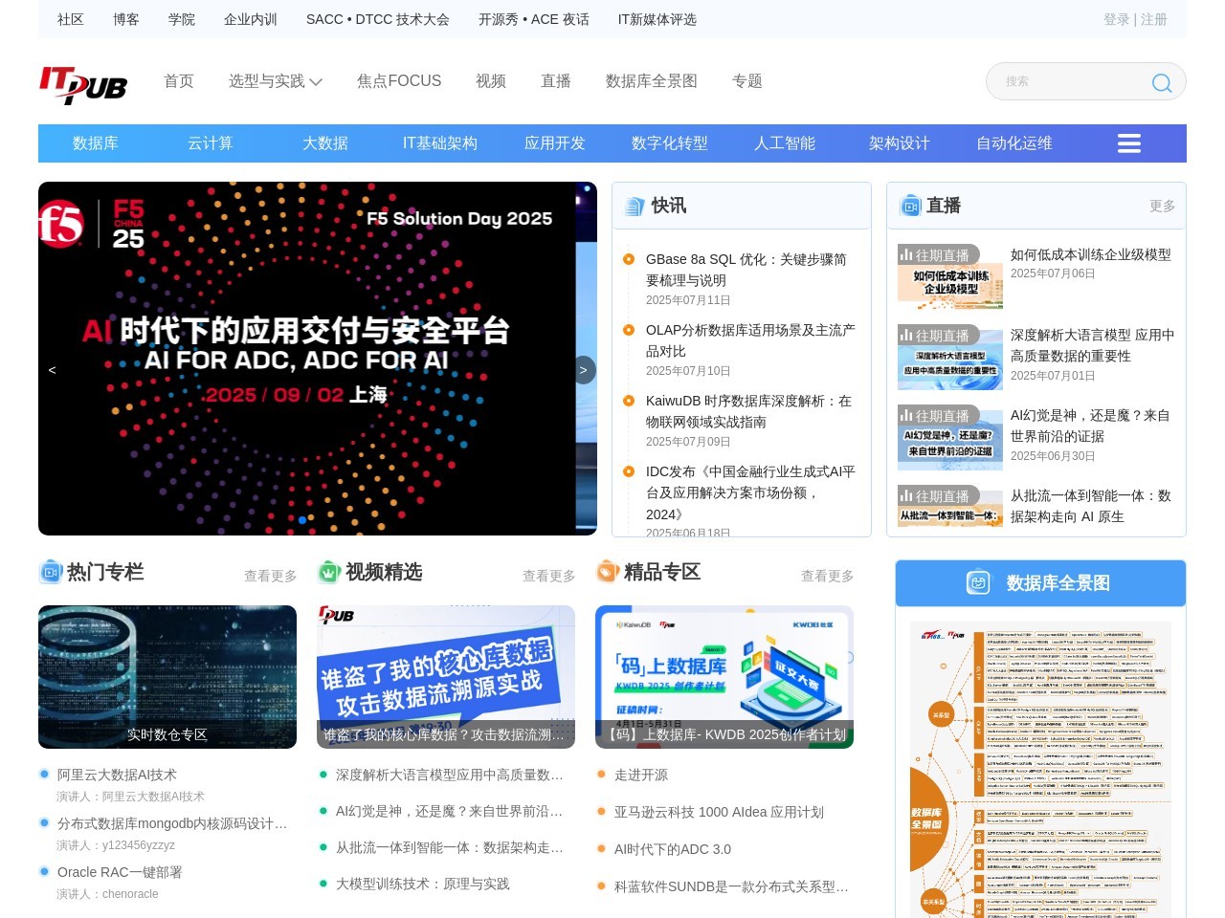Click 查看更多 next to 精品专区
The image size is (1225, 918).
click(828, 576)
